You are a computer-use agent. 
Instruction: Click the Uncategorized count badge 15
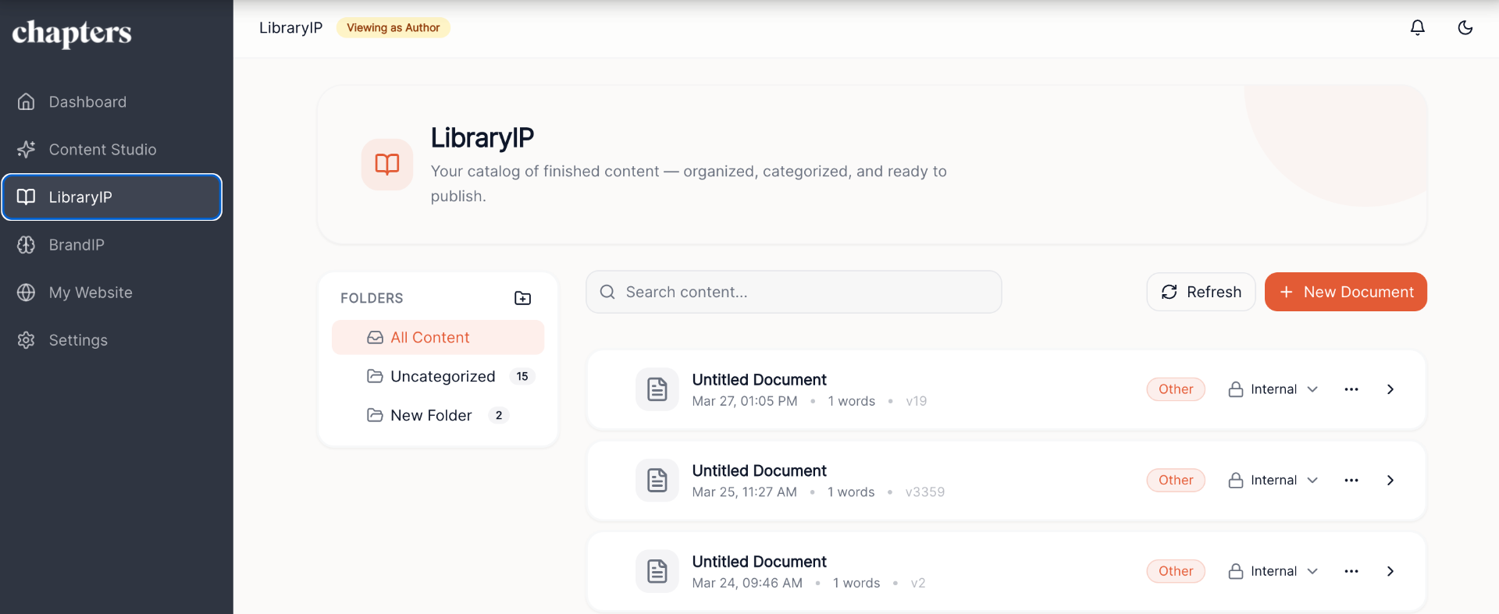point(522,376)
